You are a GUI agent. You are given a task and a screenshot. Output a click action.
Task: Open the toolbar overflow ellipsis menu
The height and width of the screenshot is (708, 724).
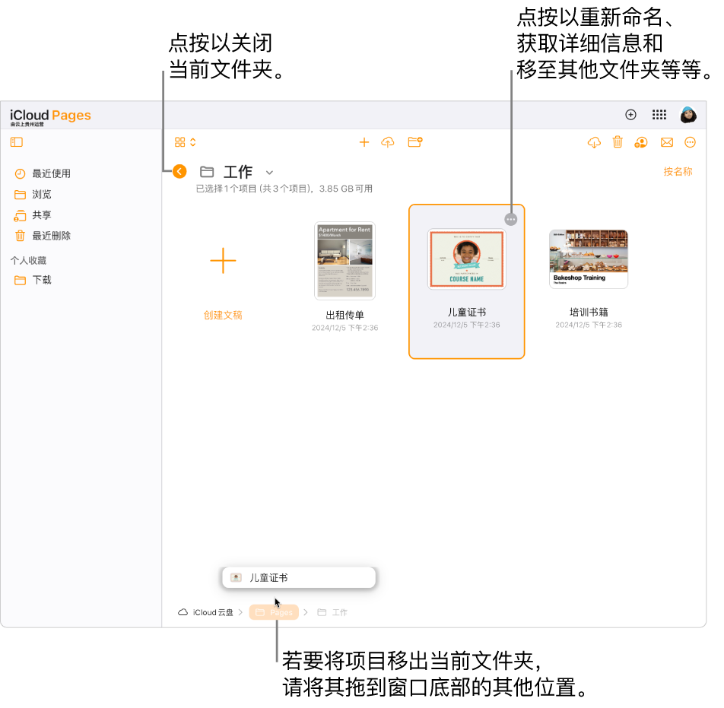tap(690, 142)
